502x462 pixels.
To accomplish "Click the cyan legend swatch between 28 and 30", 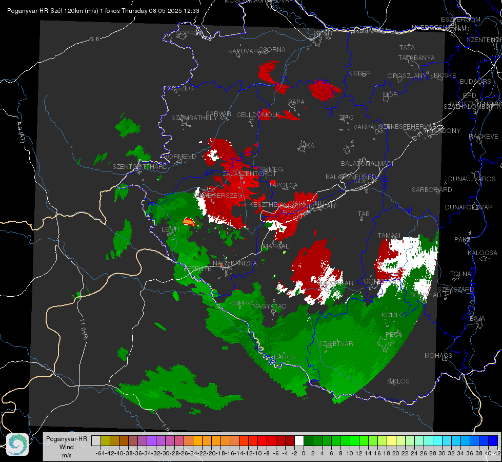I will point(438,441).
